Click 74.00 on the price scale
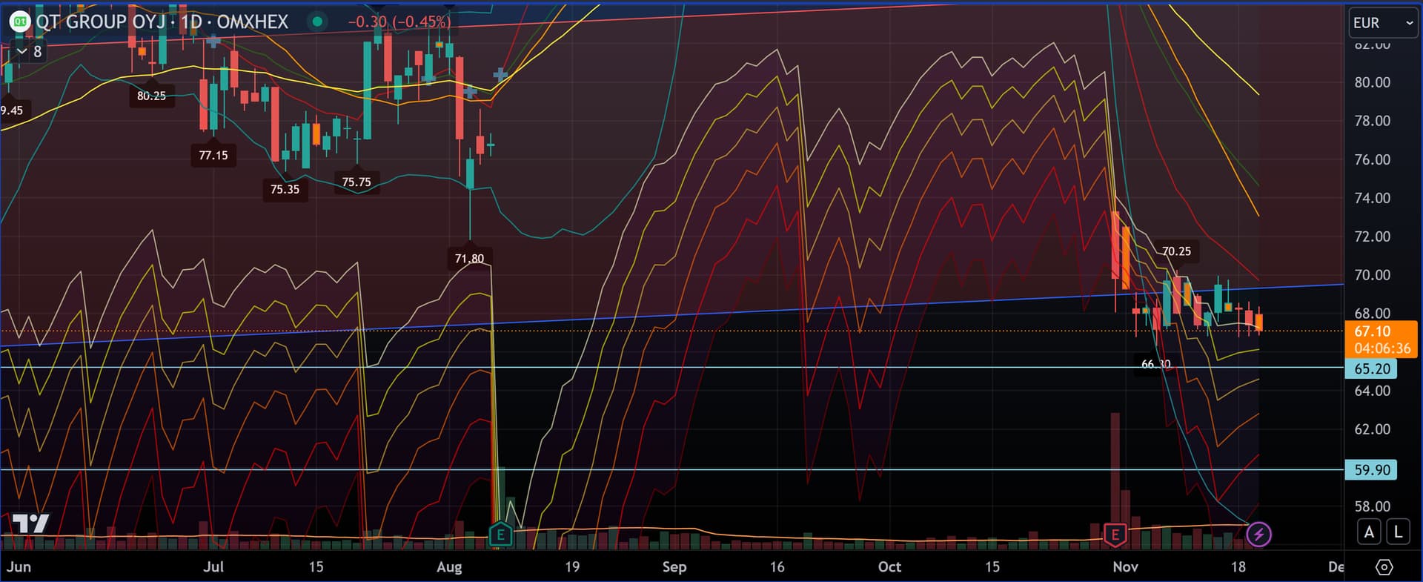 [1372, 198]
